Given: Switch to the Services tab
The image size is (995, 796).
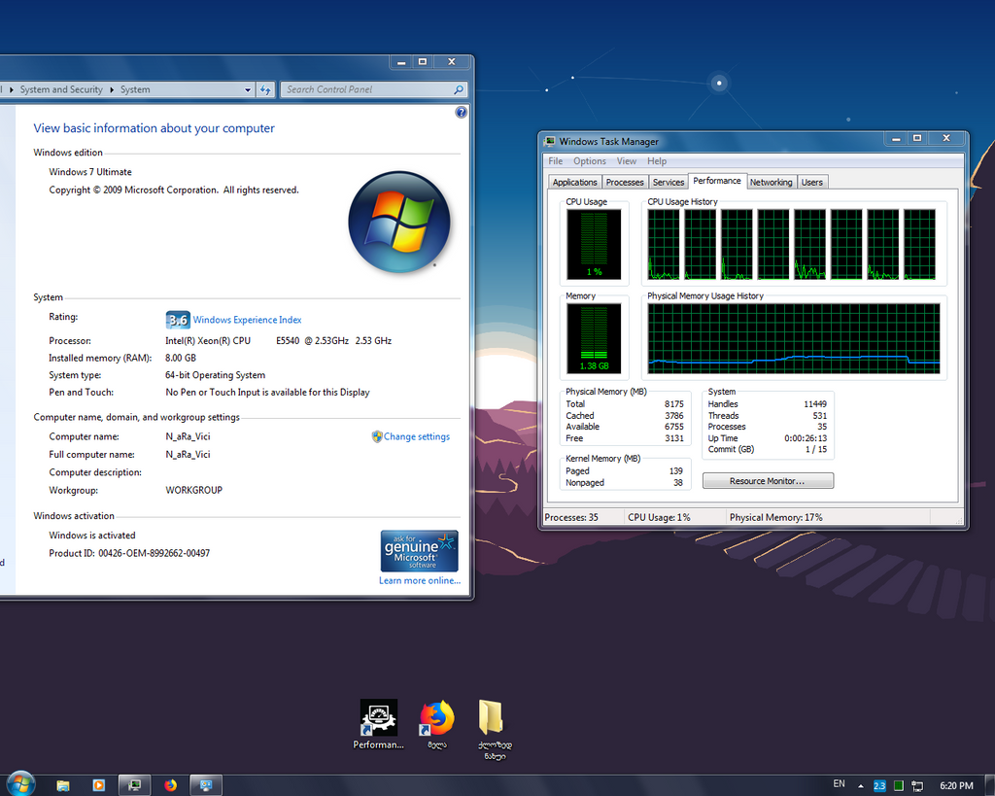Looking at the screenshot, I should pos(669,182).
